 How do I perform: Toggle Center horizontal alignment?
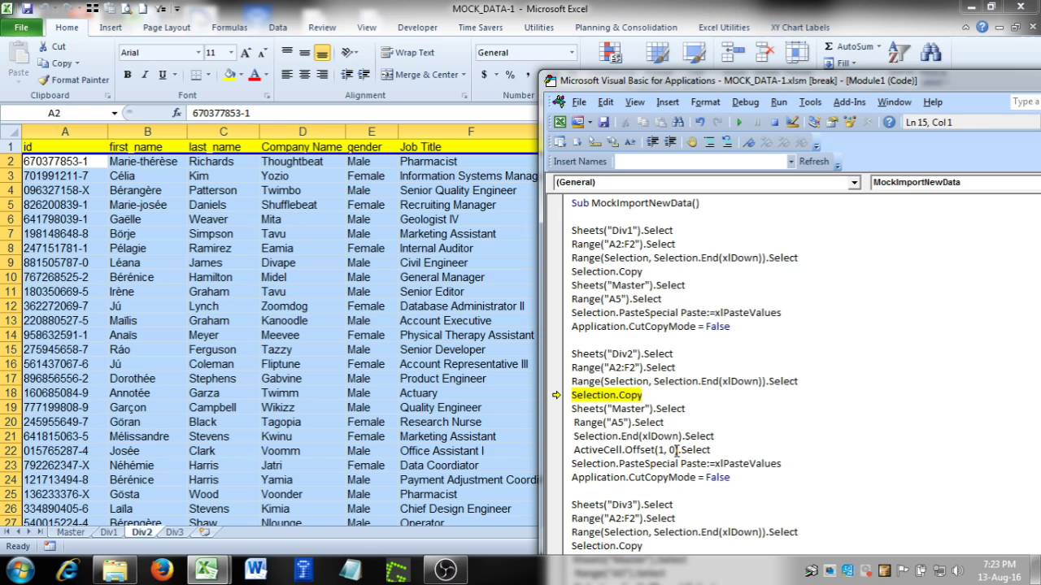[x=304, y=74]
